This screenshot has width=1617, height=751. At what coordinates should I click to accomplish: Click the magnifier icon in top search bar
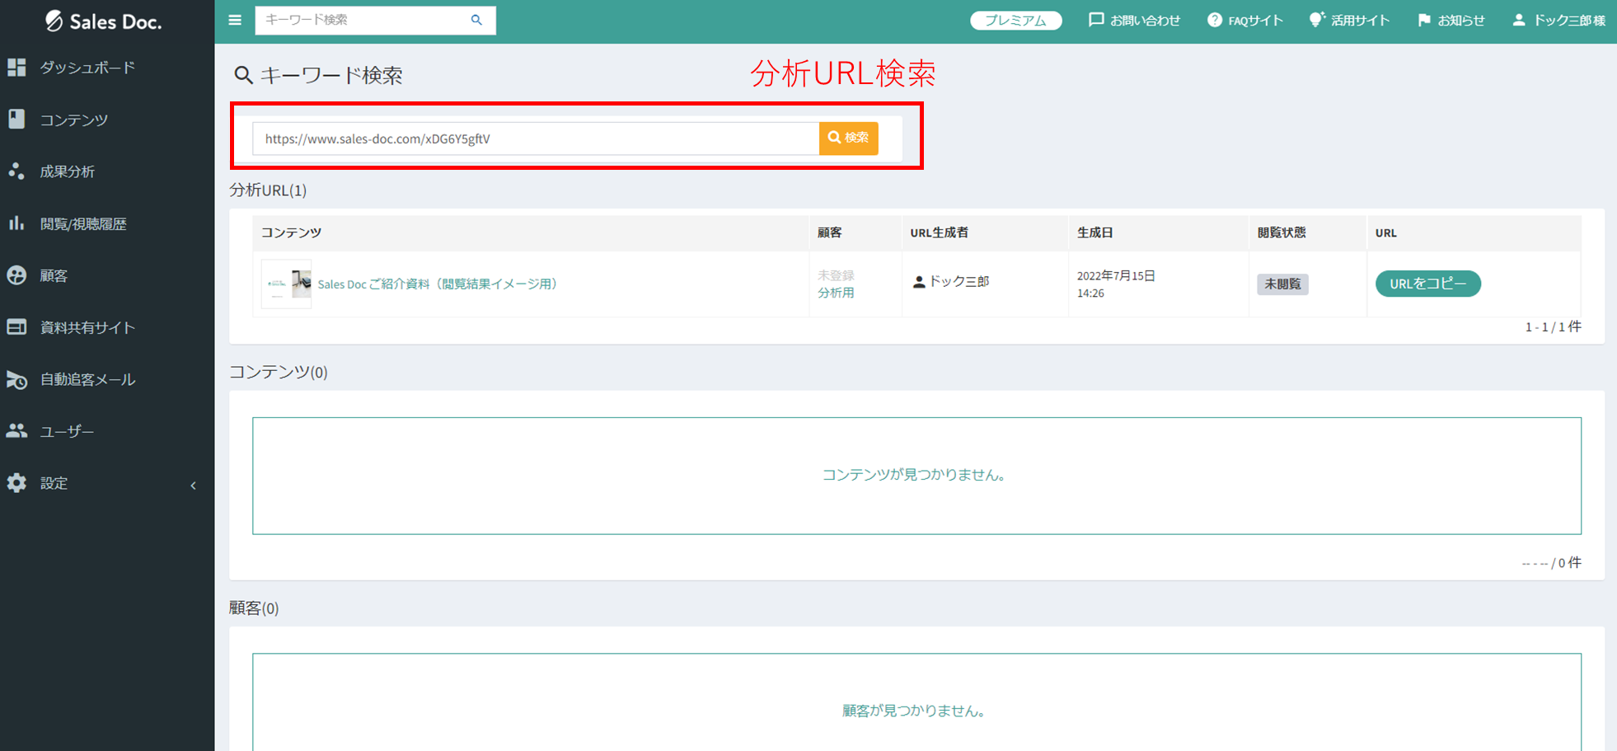[476, 20]
